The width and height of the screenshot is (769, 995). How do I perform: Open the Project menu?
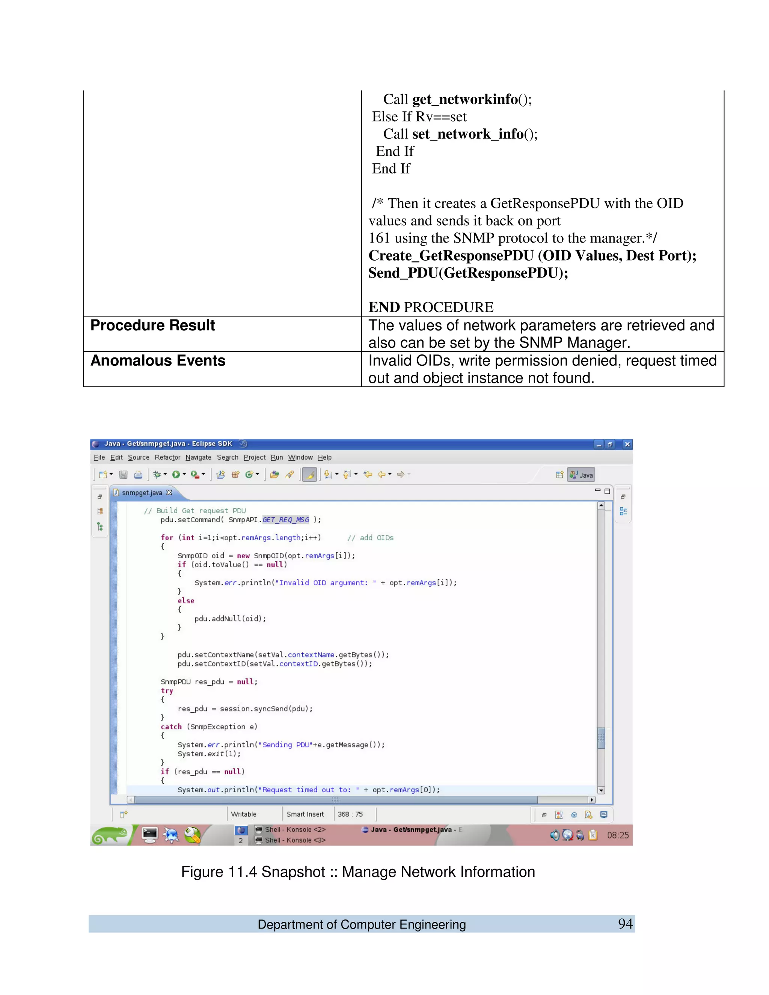pyautogui.click(x=255, y=457)
